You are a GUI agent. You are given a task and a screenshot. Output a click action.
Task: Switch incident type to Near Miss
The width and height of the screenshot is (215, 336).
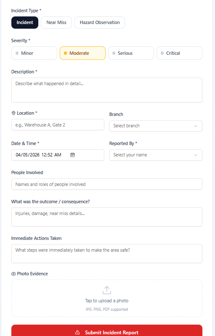[x=56, y=22]
